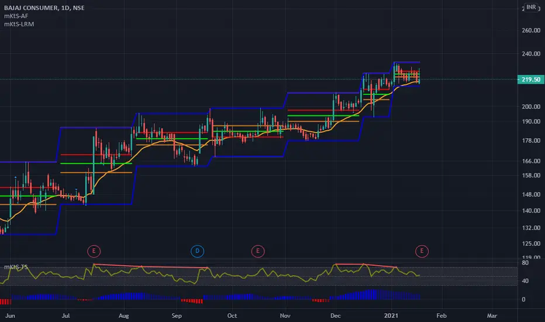Click the blue dividend D marker
Screen dimensions: 545x322
(198, 251)
